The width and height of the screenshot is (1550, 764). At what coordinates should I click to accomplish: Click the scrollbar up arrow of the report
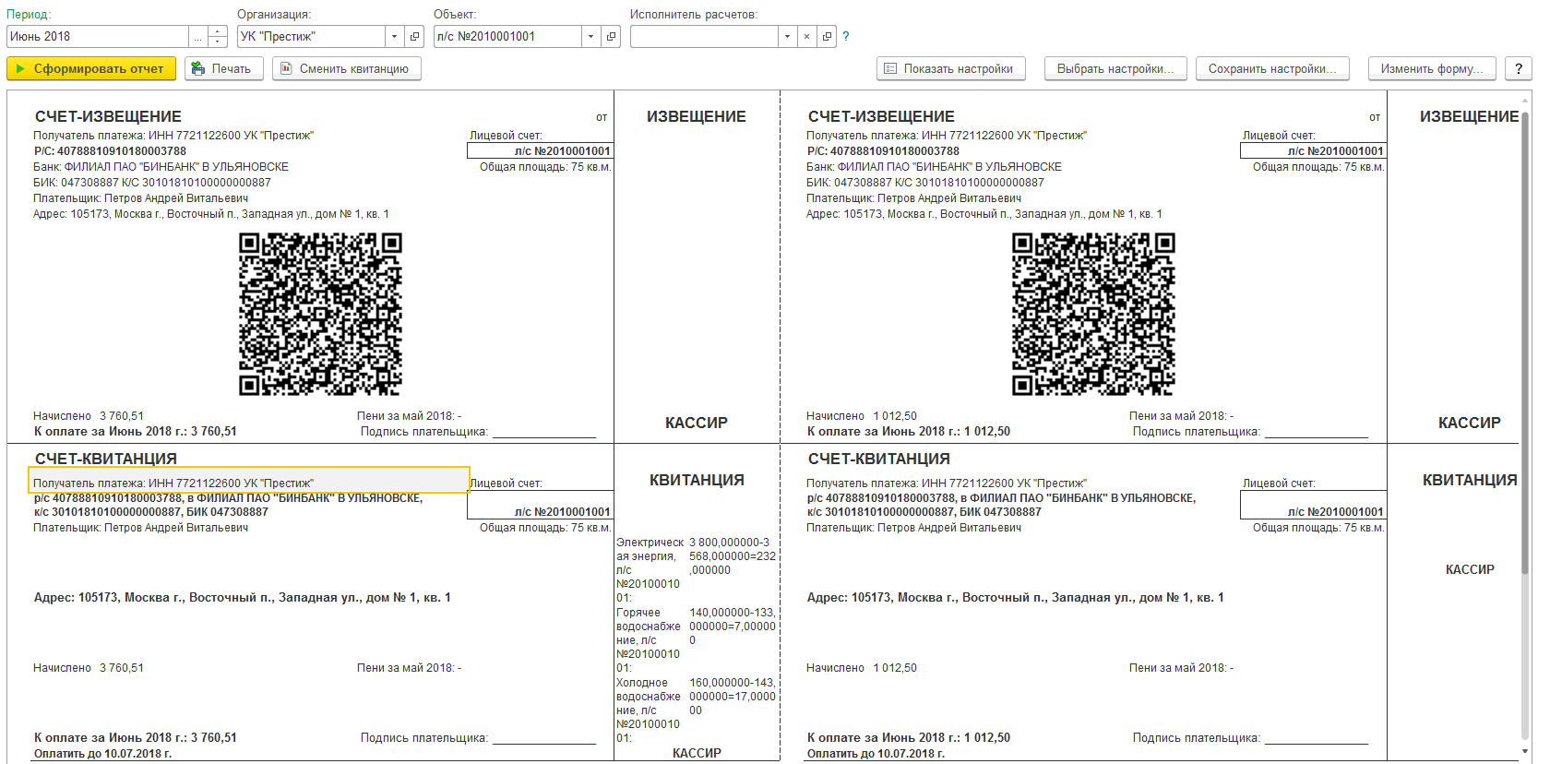coord(1525,99)
